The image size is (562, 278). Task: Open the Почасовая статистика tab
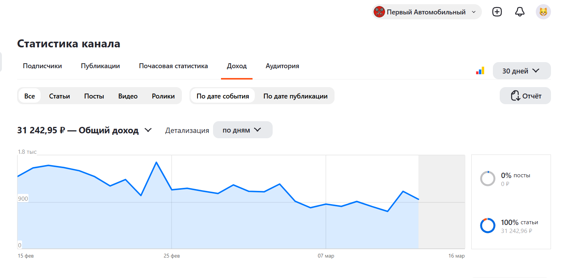click(173, 66)
